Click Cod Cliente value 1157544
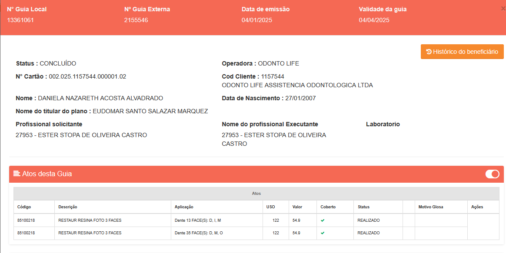 pyautogui.click(x=273, y=76)
